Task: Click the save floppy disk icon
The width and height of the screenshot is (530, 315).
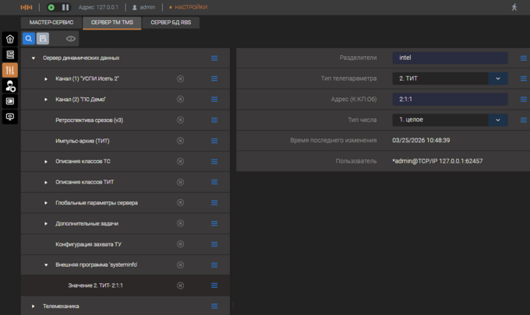Action: click(x=43, y=38)
